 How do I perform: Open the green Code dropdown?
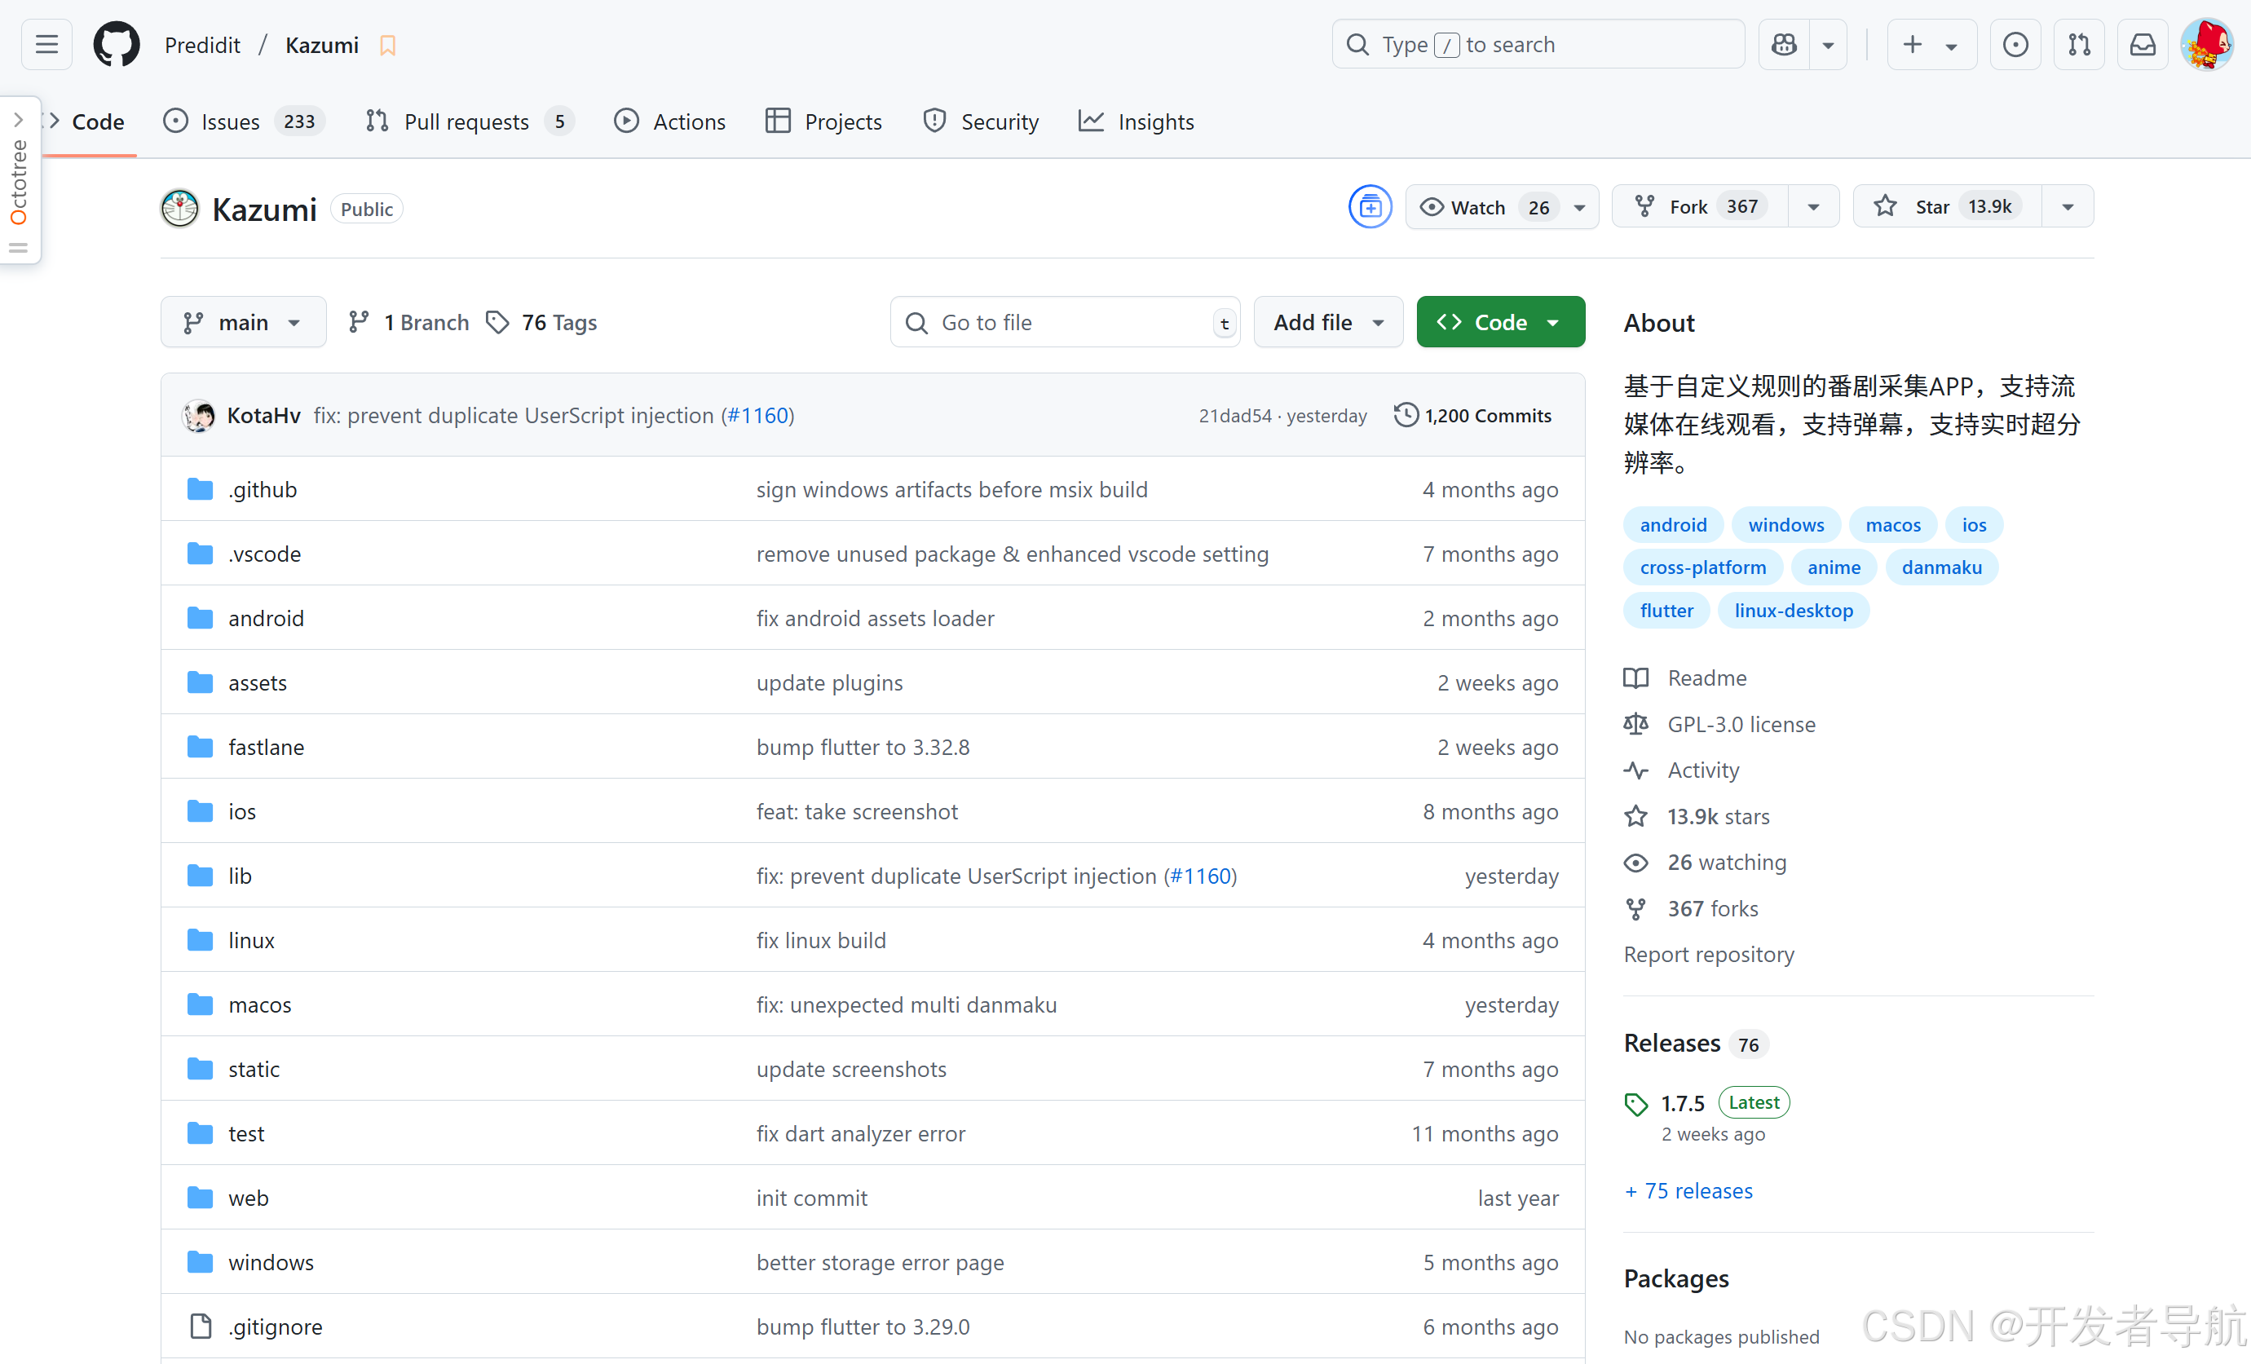(x=1499, y=323)
